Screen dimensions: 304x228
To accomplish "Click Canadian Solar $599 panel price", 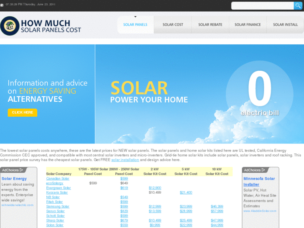I will tap(124, 179).
